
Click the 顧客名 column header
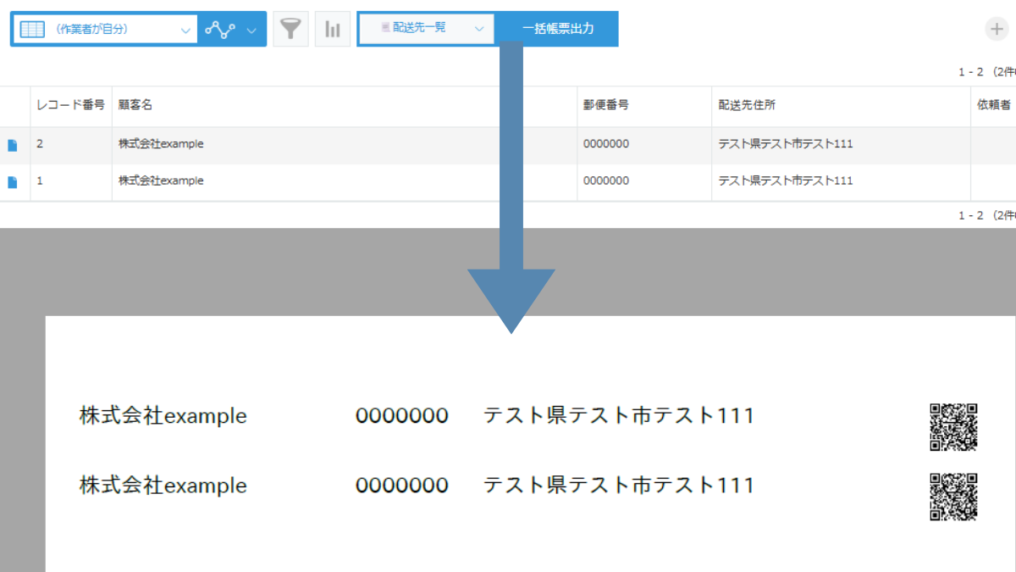tap(135, 106)
